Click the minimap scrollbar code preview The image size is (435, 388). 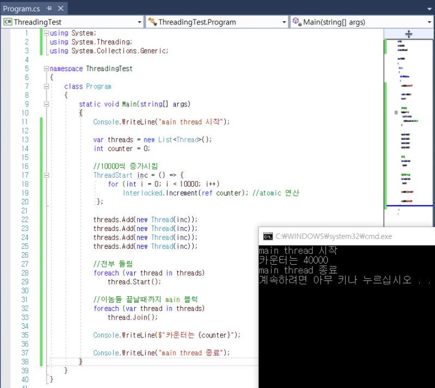[x=409, y=125]
